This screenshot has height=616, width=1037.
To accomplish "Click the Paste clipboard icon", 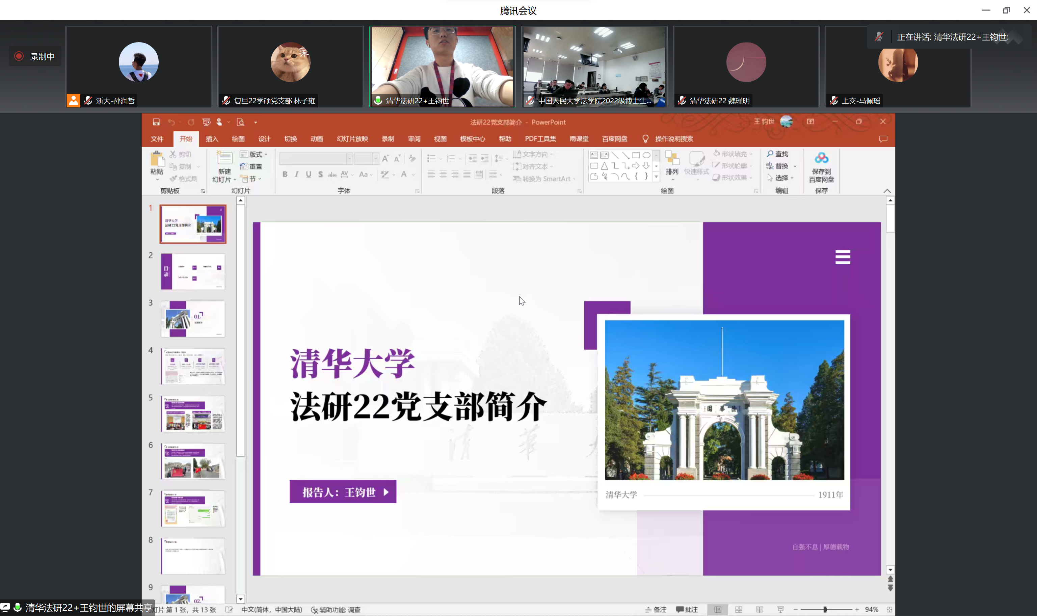I will [x=157, y=159].
